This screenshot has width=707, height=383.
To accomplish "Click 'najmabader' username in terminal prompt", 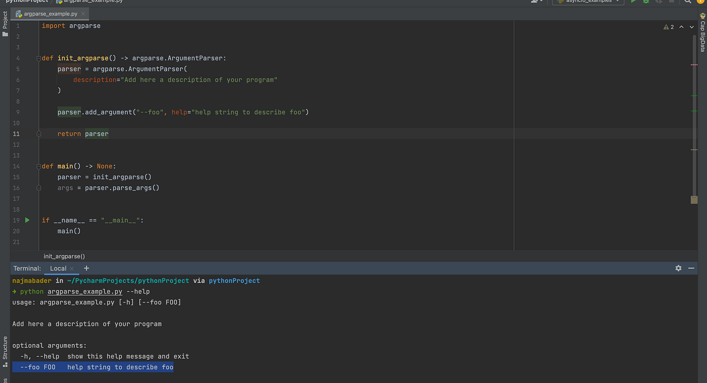I will click(x=32, y=281).
